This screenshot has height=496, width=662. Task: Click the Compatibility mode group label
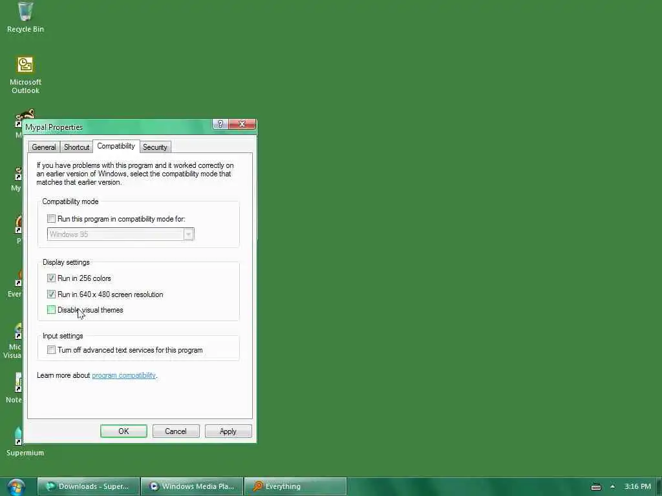click(70, 201)
